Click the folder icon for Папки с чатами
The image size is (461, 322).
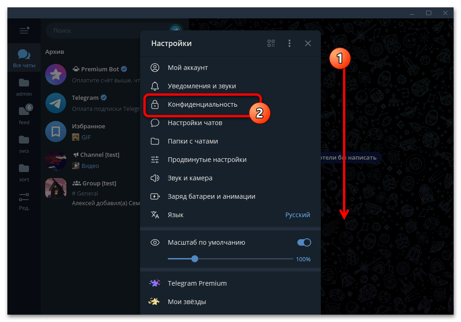click(x=155, y=141)
